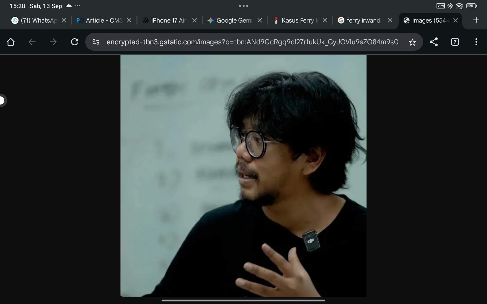Switch to the ferry irwandi Google tab
Viewport: 487px width, 304px height.
(360, 20)
